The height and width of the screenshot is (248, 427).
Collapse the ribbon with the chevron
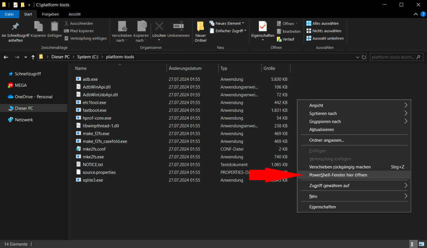[x=415, y=14]
